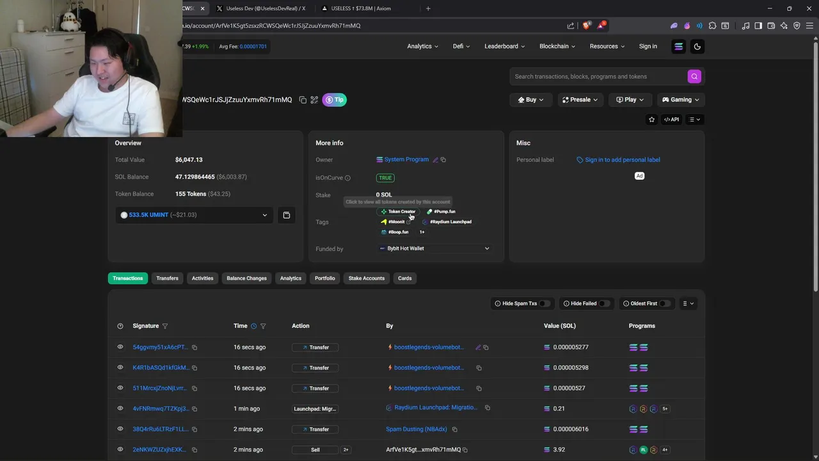819x461 pixels.
Task: Expand the Bybit Hot Wallet funded-by dropdown
Action: 434,248
